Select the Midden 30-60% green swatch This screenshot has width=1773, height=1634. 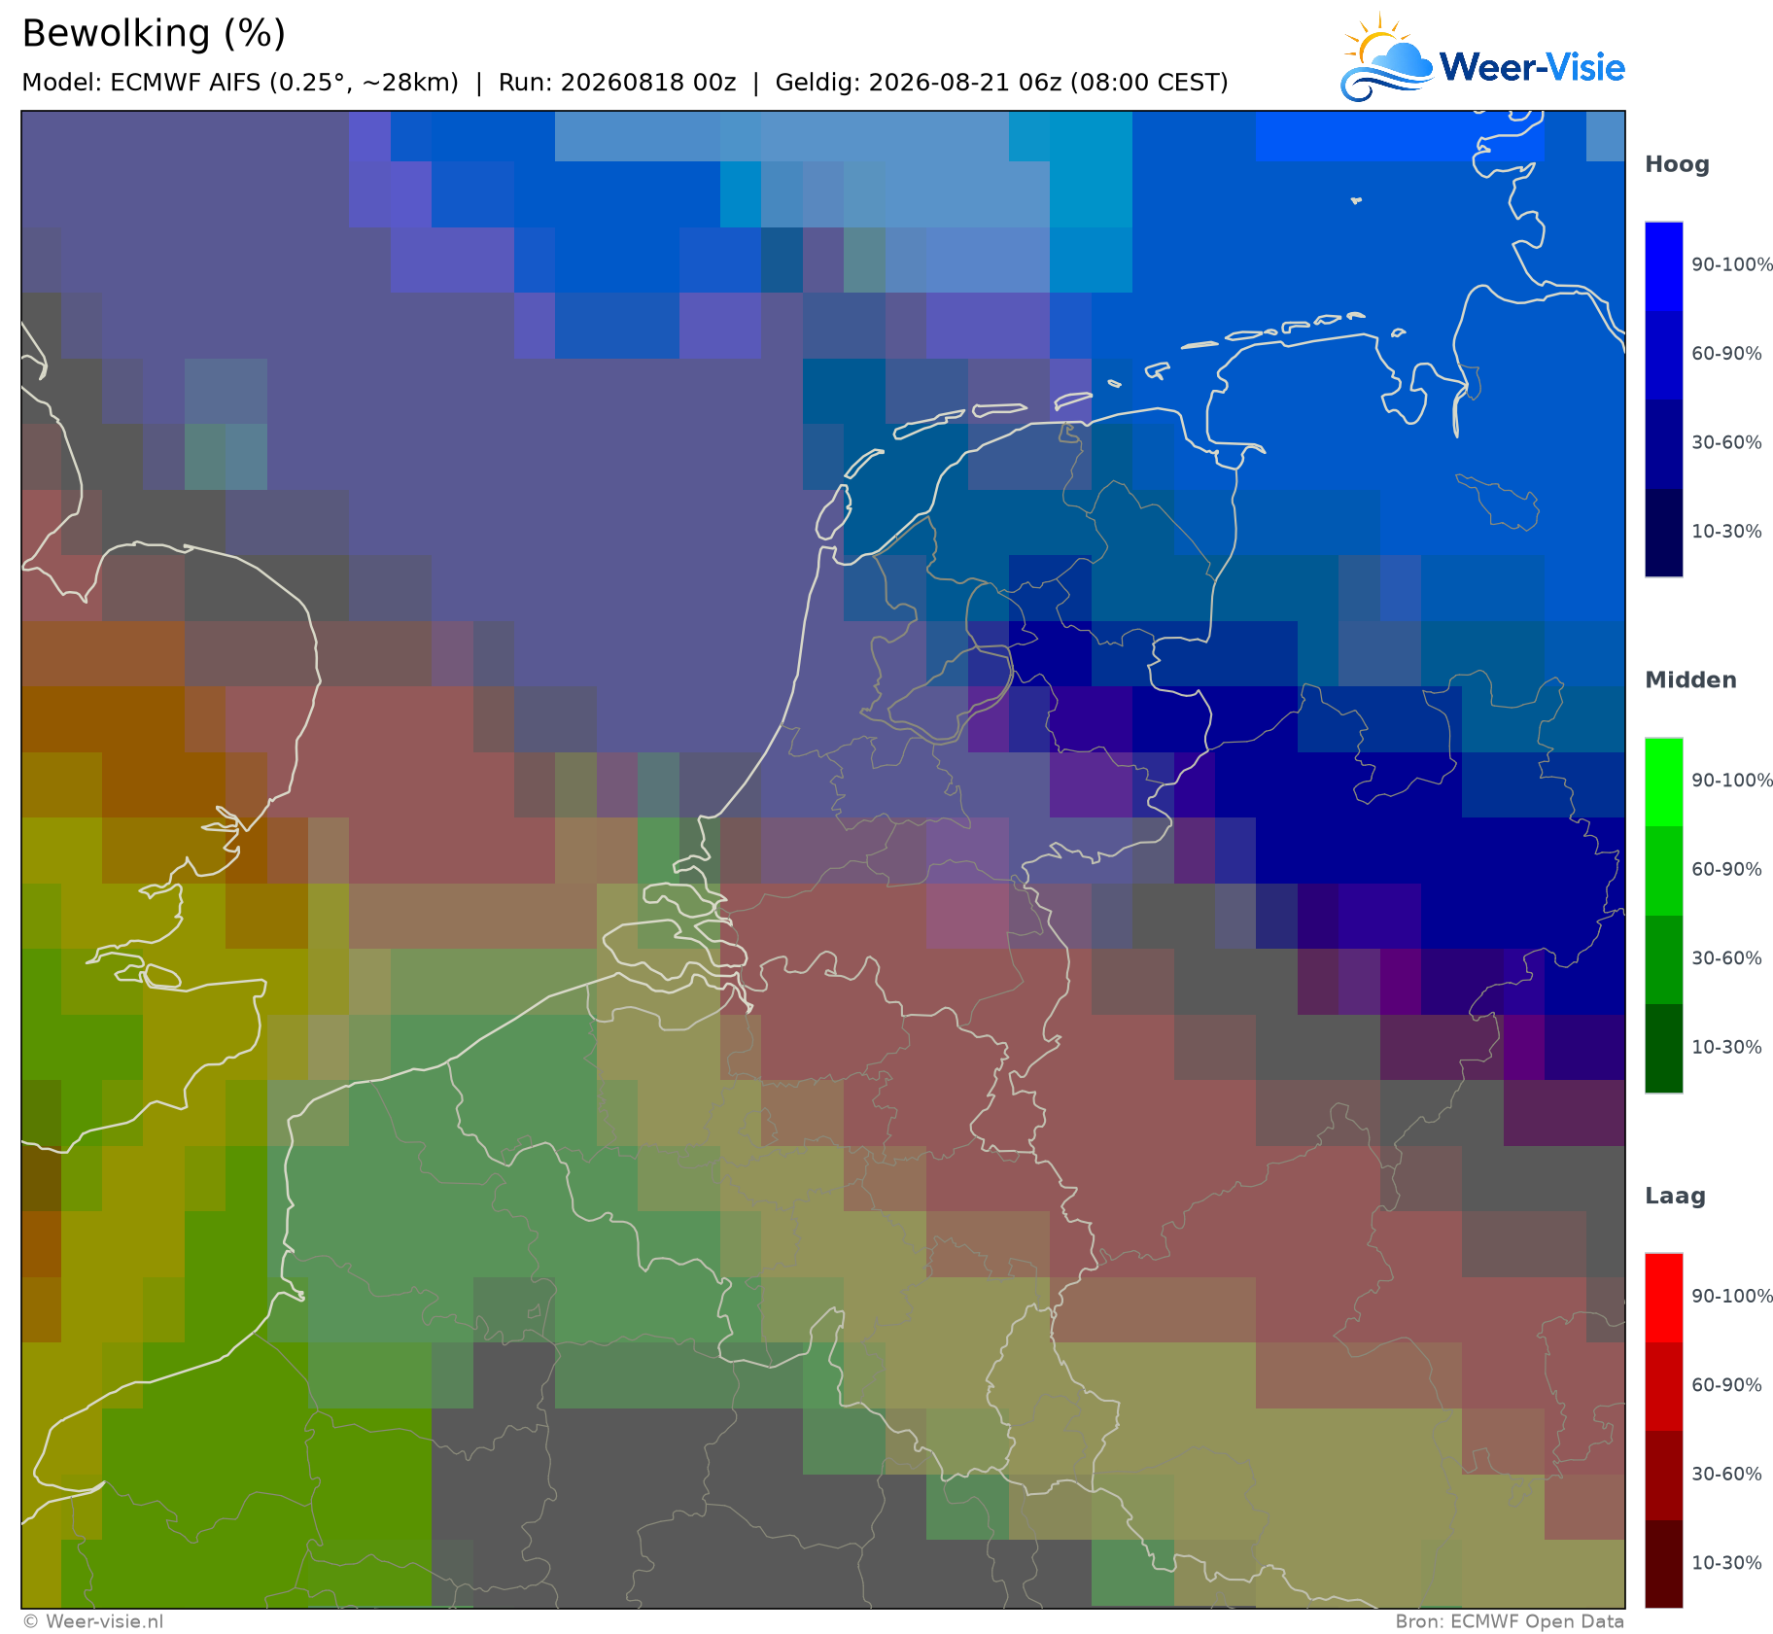[x=1663, y=959]
